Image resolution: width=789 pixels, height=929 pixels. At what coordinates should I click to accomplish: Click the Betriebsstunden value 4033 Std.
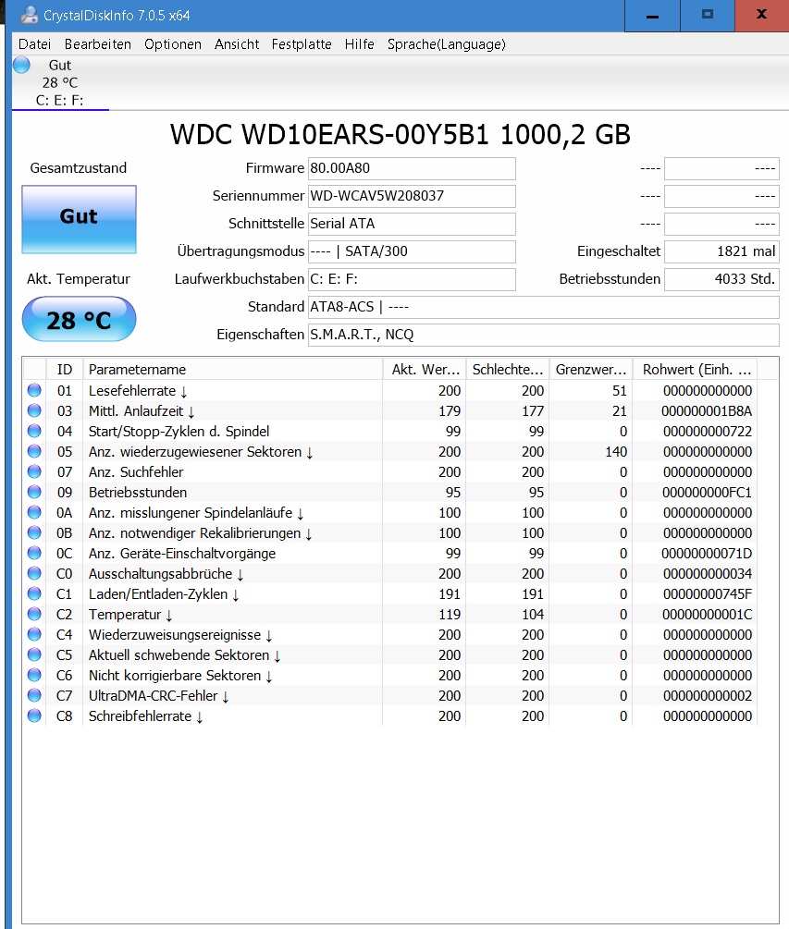[721, 279]
